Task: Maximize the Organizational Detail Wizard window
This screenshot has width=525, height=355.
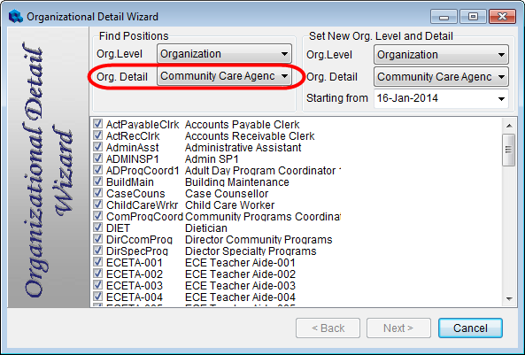Action: [x=473, y=17]
